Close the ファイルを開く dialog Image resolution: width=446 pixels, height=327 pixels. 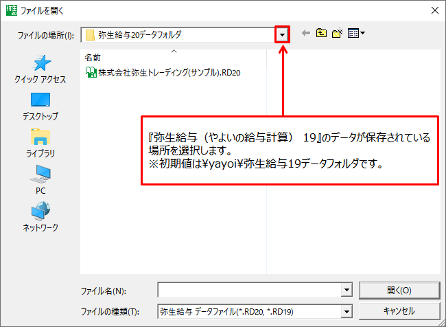click(x=435, y=11)
